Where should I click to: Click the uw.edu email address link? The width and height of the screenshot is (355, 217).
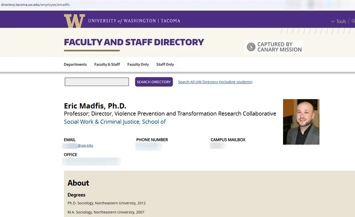(85, 146)
